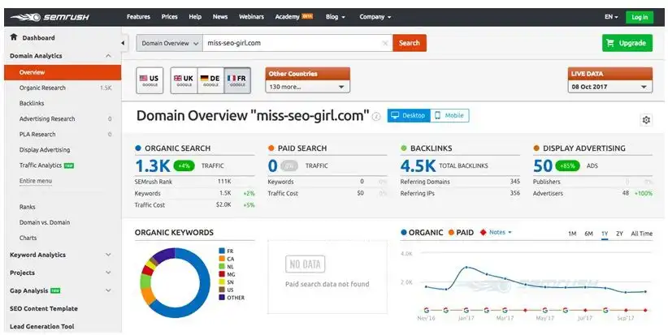The image size is (668, 335).
Task: Click the red Notes diamond icon
Action: tap(483, 233)
